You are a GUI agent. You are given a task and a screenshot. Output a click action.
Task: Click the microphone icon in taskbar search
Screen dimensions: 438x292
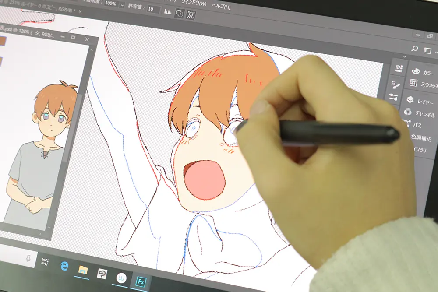pyautogui.click(x=28, y=258)
